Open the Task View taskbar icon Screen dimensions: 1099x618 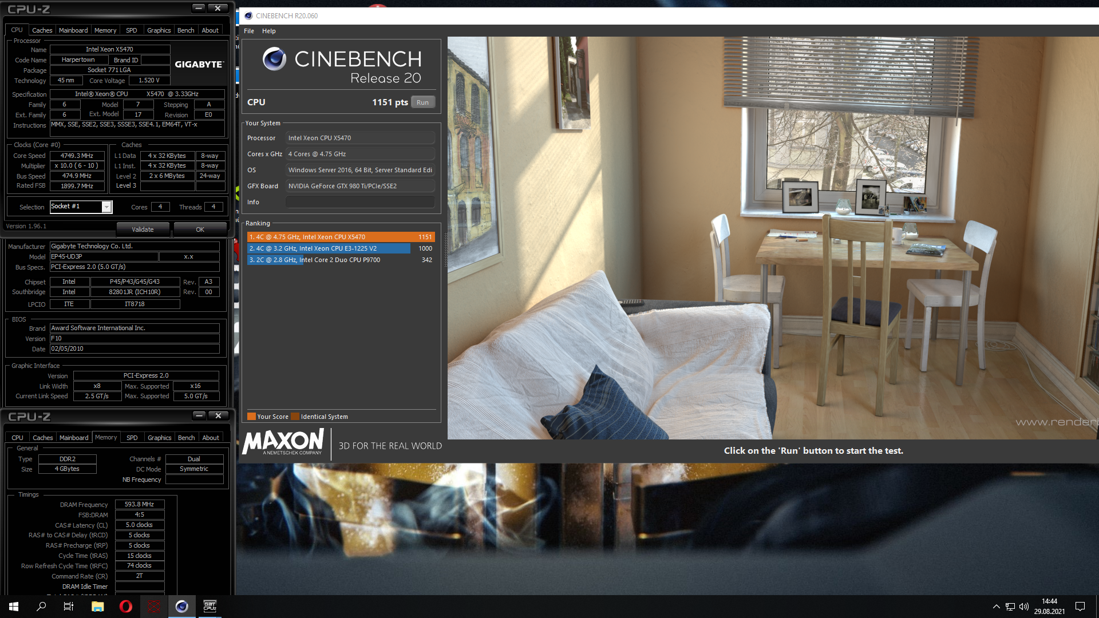69,606
